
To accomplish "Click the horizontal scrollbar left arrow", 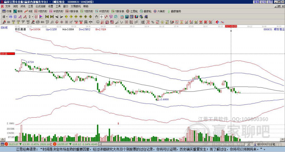I will [100, 144].
